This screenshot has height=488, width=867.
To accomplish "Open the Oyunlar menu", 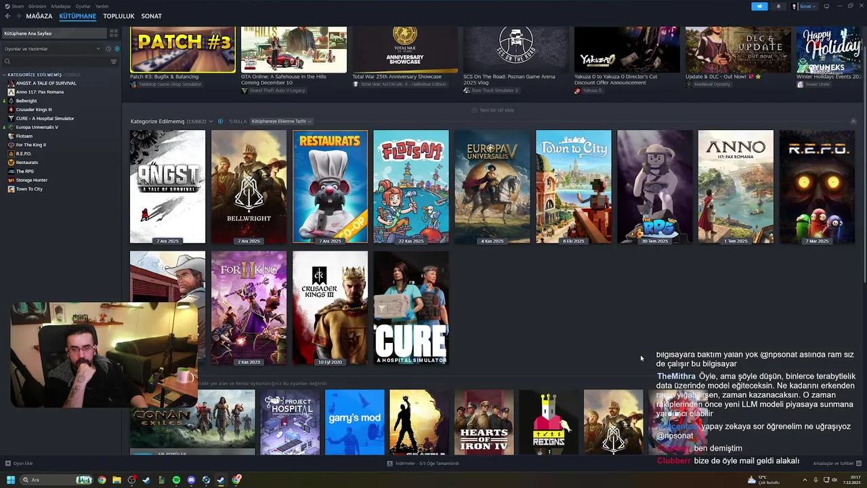I will point(83,6).
